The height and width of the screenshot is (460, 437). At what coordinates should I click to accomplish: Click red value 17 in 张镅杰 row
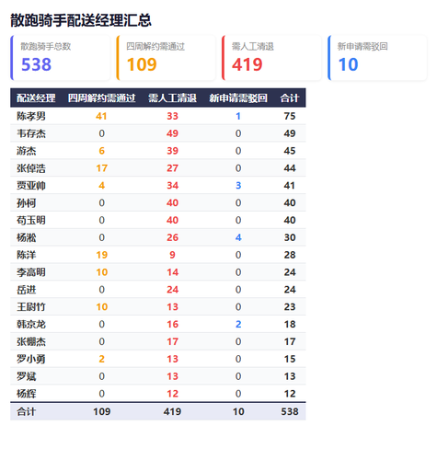172,341
